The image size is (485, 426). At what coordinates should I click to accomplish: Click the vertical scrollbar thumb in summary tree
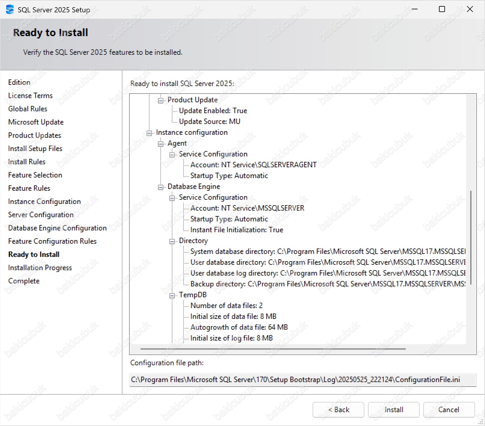pyautogui.click(x=471, y=237)
